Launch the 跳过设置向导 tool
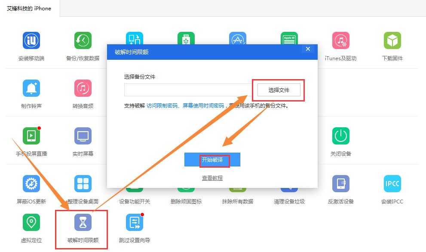The image size is (426, 252). pos(134,227)
